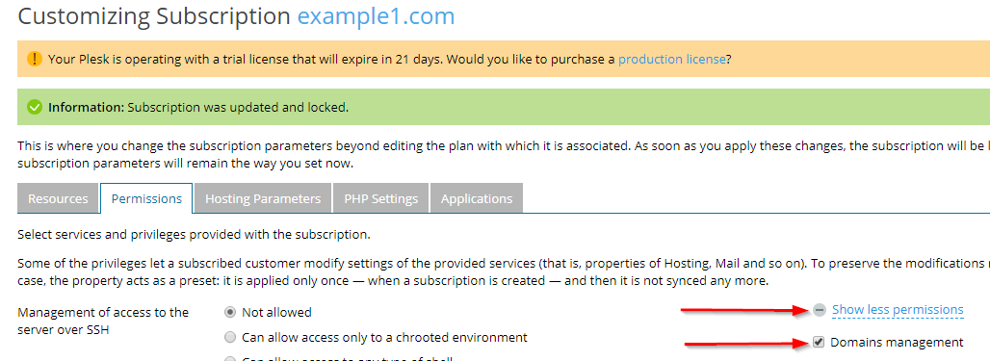
Task: Select the Not allowed SSH radio button
Action: (230, 312)
